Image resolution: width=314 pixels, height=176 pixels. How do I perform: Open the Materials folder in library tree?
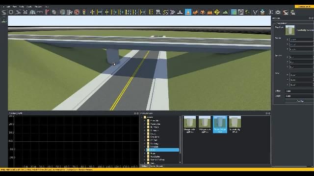(x=154, y=147)
